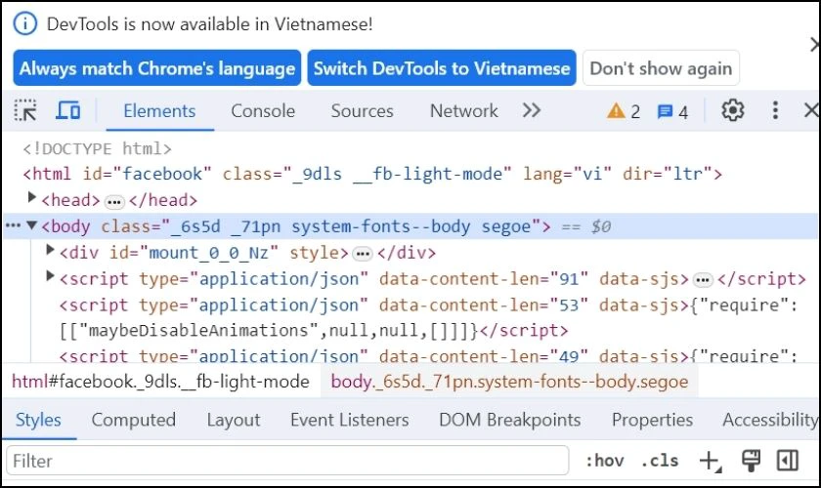The width and height of the screenshot is (821, 488).
Task: Open DevTools settings gear
Action: pyautogui.click(x=732, y=110)
